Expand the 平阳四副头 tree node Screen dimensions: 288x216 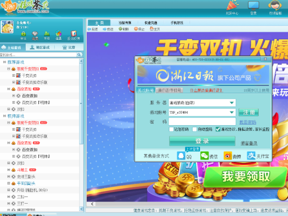click(8, 183)
